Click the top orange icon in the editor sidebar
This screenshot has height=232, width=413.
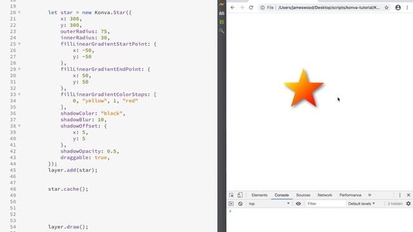point(222,5)
